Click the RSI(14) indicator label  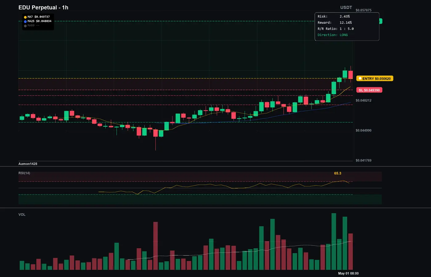tap(24, 173)
